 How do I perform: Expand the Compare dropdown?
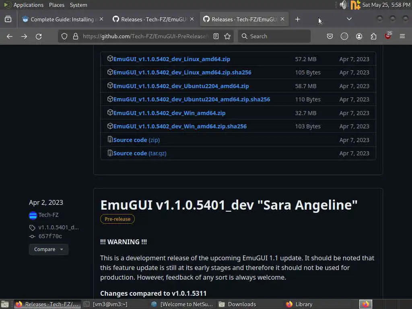point(49,249)
